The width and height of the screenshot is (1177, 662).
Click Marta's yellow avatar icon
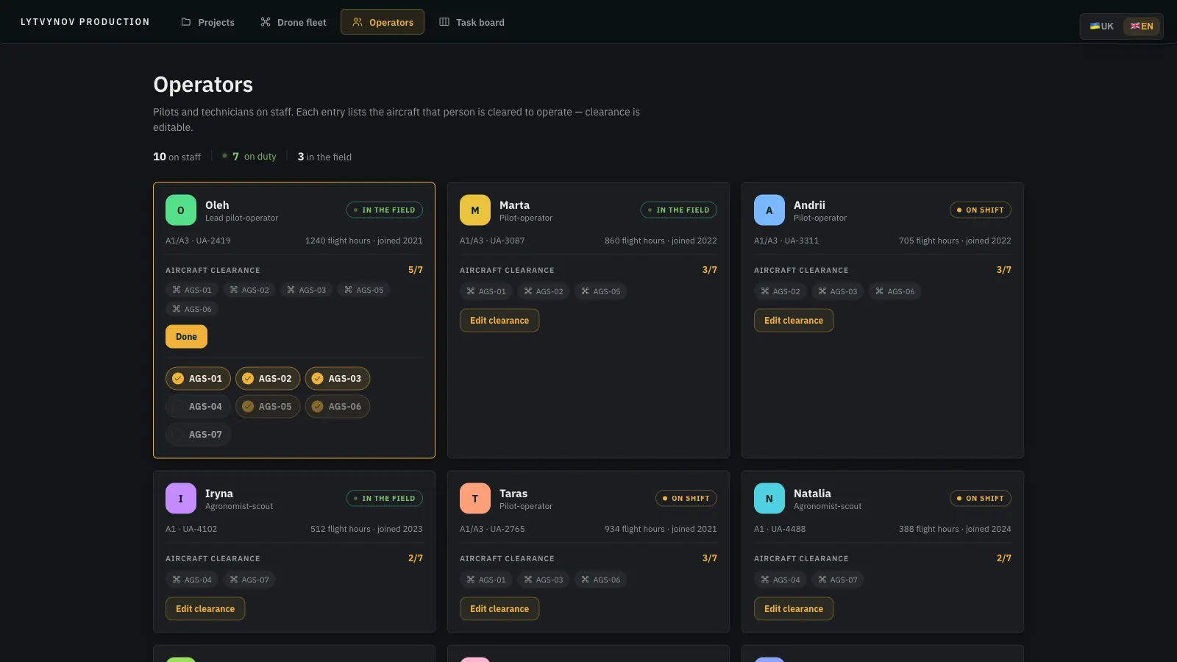475,210
